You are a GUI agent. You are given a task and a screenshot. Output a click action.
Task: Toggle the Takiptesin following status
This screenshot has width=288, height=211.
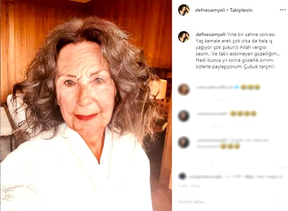click(x=241, y=10)
